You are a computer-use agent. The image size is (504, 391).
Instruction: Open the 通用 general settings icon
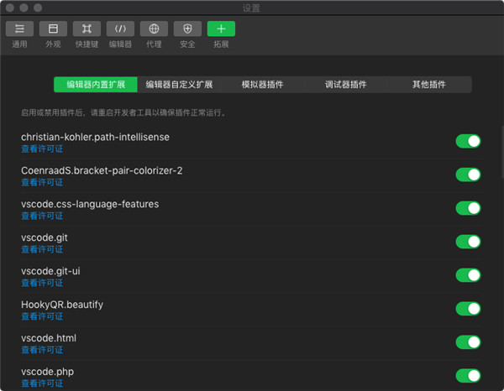pos(19,29)
